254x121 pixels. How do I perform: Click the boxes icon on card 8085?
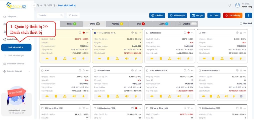[x=65, y=96]
